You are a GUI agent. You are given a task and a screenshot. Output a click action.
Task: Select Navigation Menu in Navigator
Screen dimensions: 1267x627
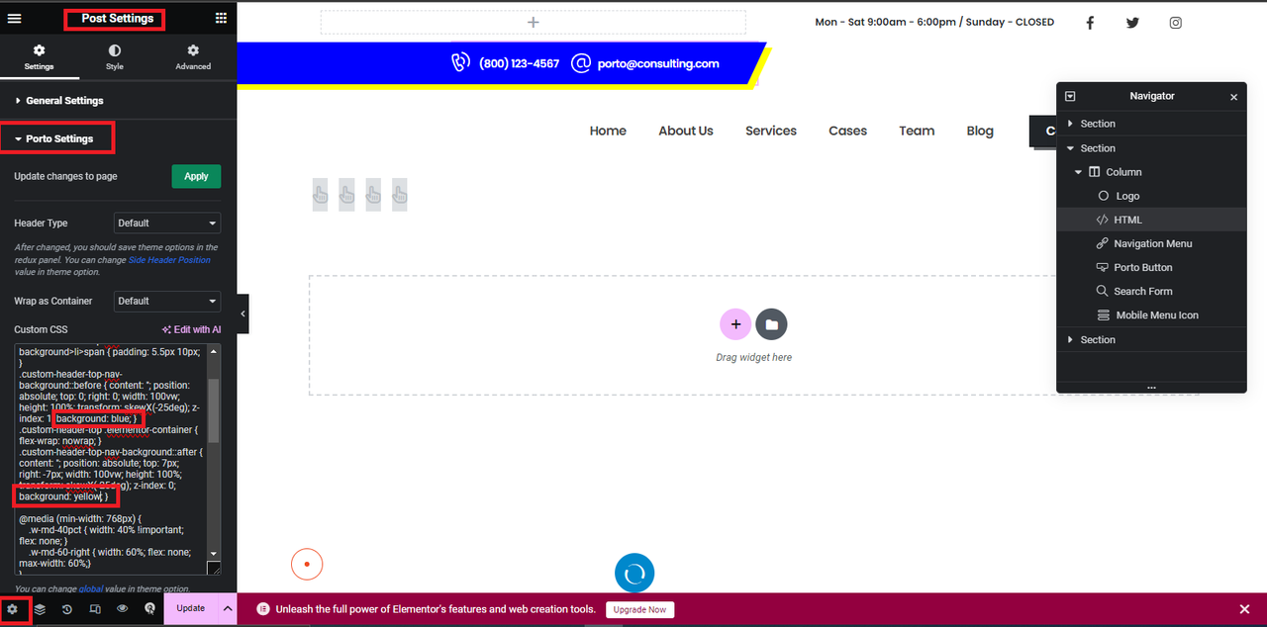(1151, 243)
